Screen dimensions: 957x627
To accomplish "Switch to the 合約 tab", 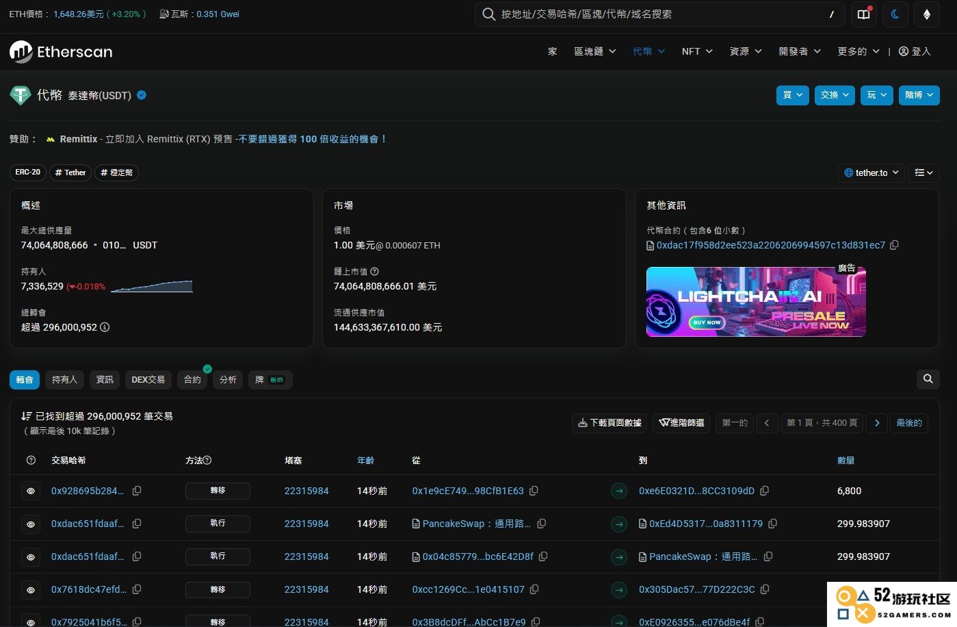I will pos(193,380).
